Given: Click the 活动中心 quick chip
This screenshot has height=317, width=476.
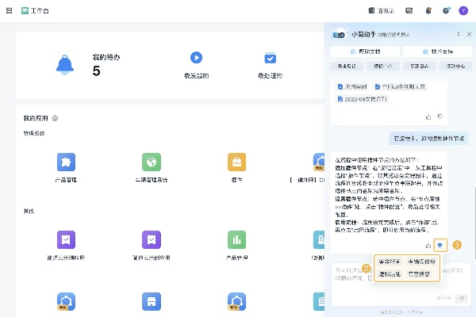Looking at the screenshot, I should pos(455,66).
